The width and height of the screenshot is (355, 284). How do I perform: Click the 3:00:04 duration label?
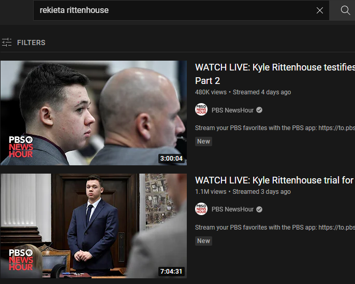(x=171, y=158)
